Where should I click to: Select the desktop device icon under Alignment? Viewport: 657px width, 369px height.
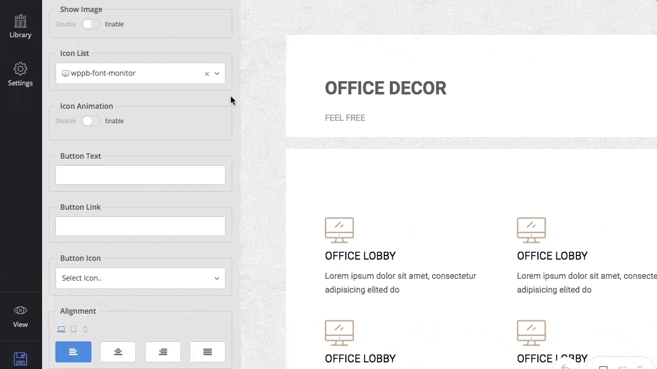(x=61, y=329)
